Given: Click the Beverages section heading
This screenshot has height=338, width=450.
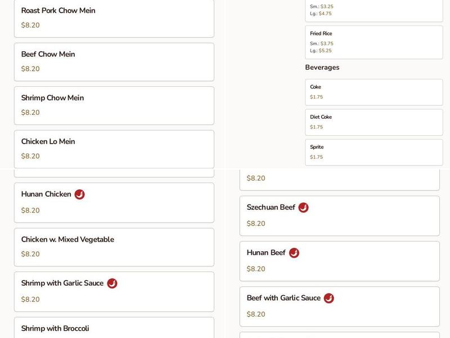Looking at the screenshot, I should [x=322, y=68].
